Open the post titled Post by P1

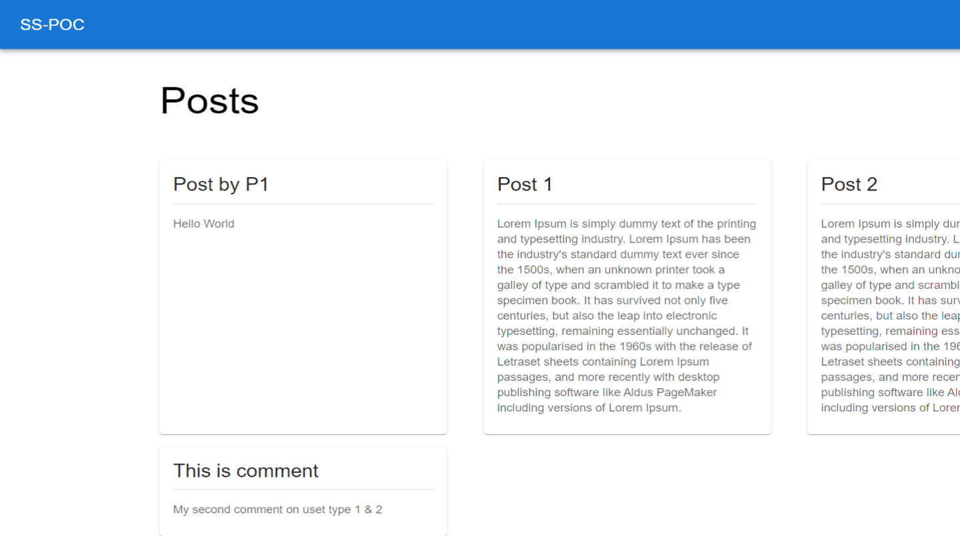click(221, 184)
